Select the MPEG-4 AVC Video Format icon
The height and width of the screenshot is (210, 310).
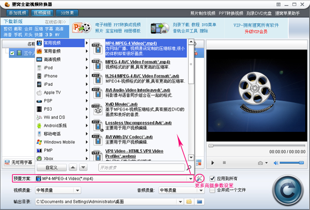pos(97,65)
